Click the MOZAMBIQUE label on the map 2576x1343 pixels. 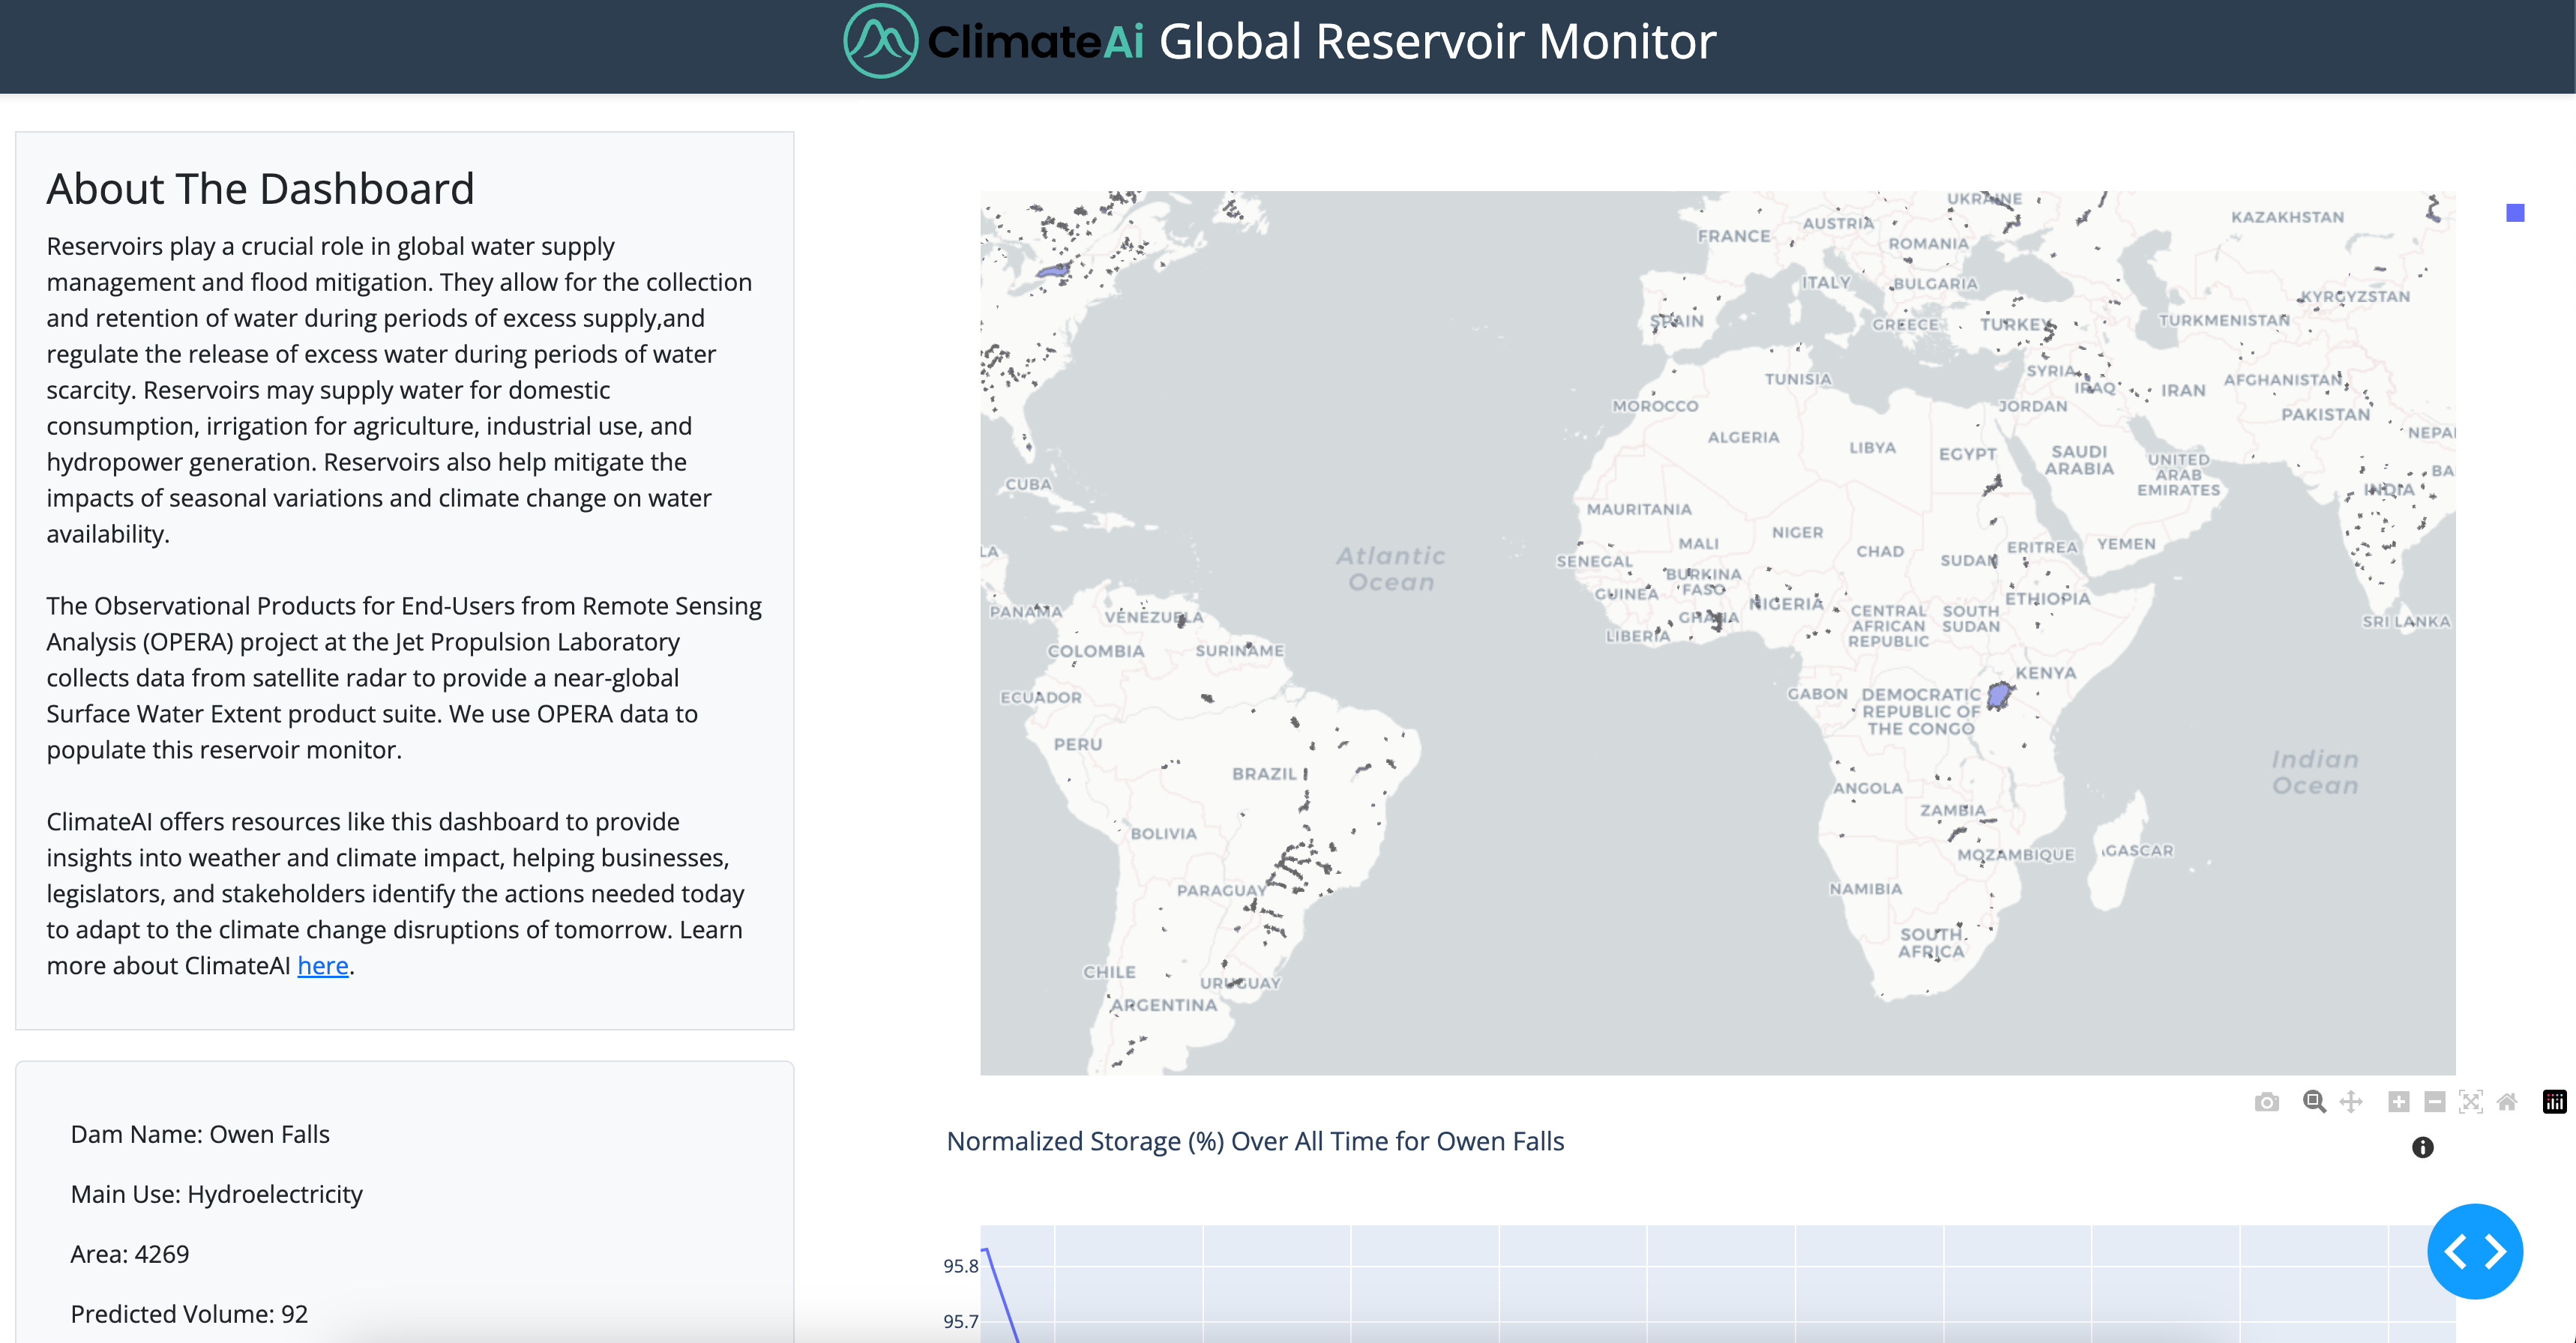2016,855
